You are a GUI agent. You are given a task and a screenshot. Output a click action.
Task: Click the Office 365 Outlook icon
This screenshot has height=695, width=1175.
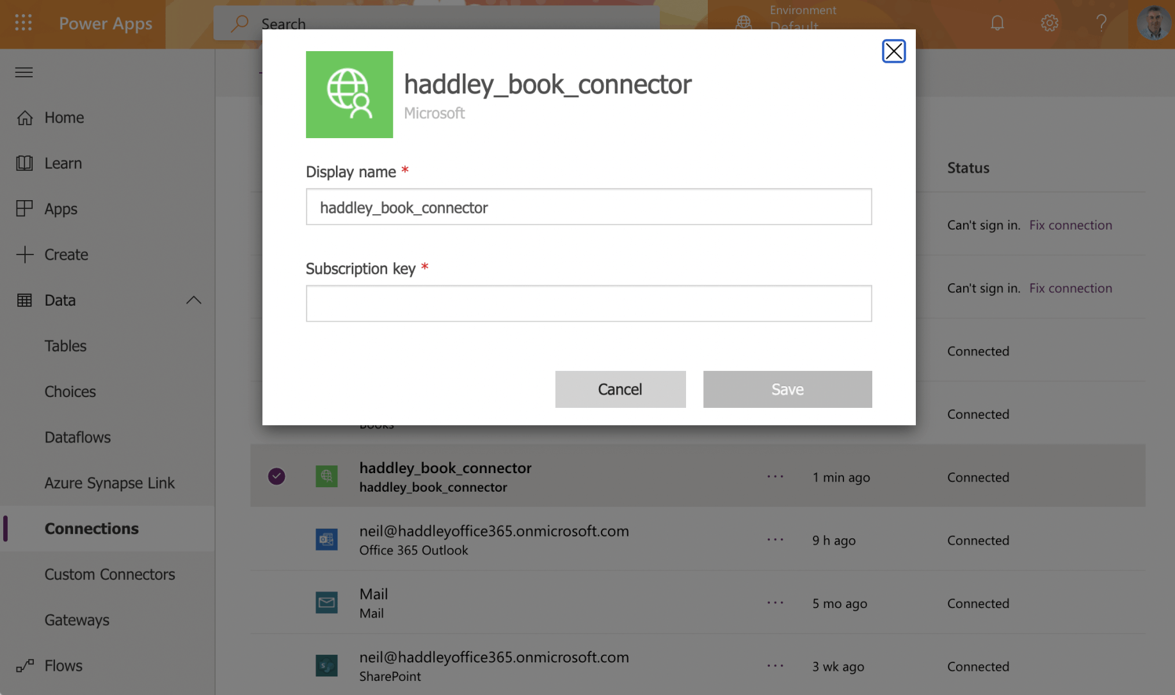pos(326,540)
